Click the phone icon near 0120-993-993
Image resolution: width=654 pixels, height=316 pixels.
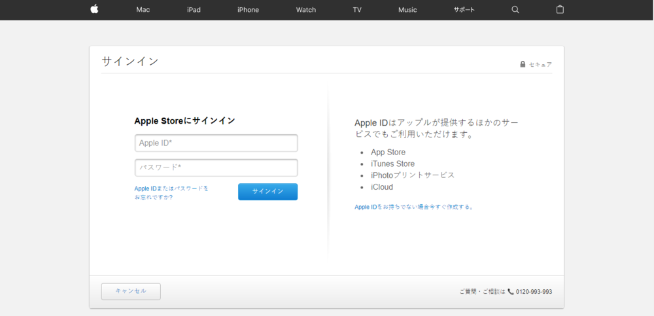click(511, 292)
